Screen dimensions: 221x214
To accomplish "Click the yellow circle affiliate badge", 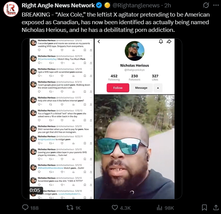I will point(107,6).
